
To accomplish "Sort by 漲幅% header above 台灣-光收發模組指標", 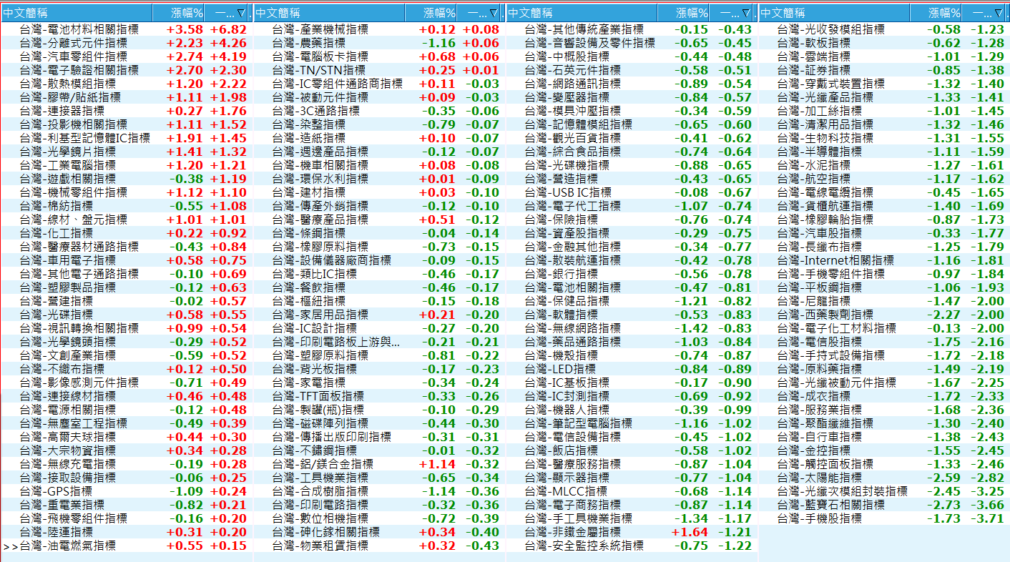I will coord(944,13).
